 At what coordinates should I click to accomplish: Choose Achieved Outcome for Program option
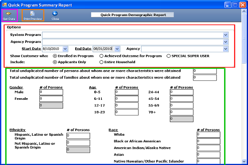(x=102, y=56)
